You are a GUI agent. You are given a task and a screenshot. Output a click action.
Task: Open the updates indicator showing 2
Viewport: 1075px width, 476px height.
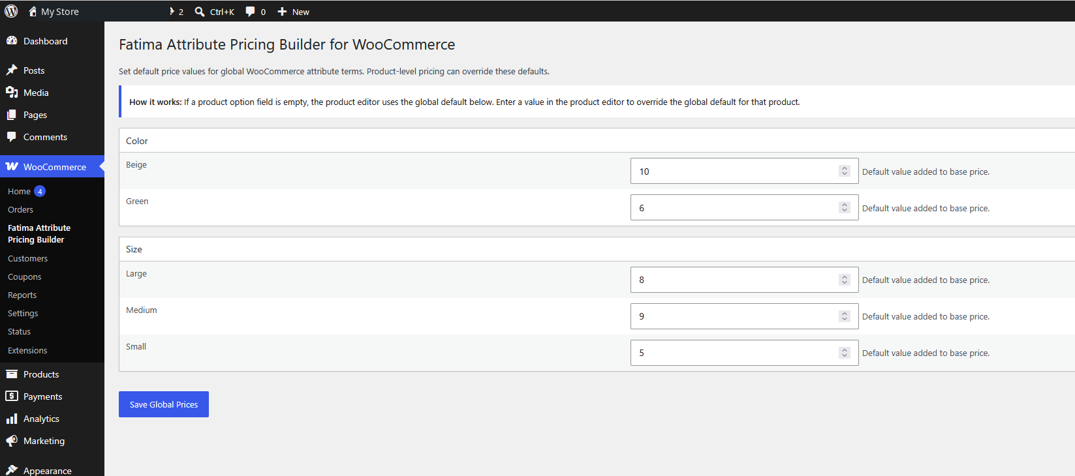[x=176, y=12]
